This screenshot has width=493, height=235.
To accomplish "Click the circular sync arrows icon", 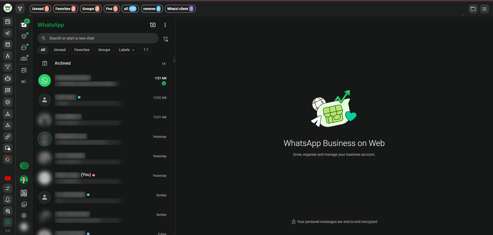I will [8, 102].
